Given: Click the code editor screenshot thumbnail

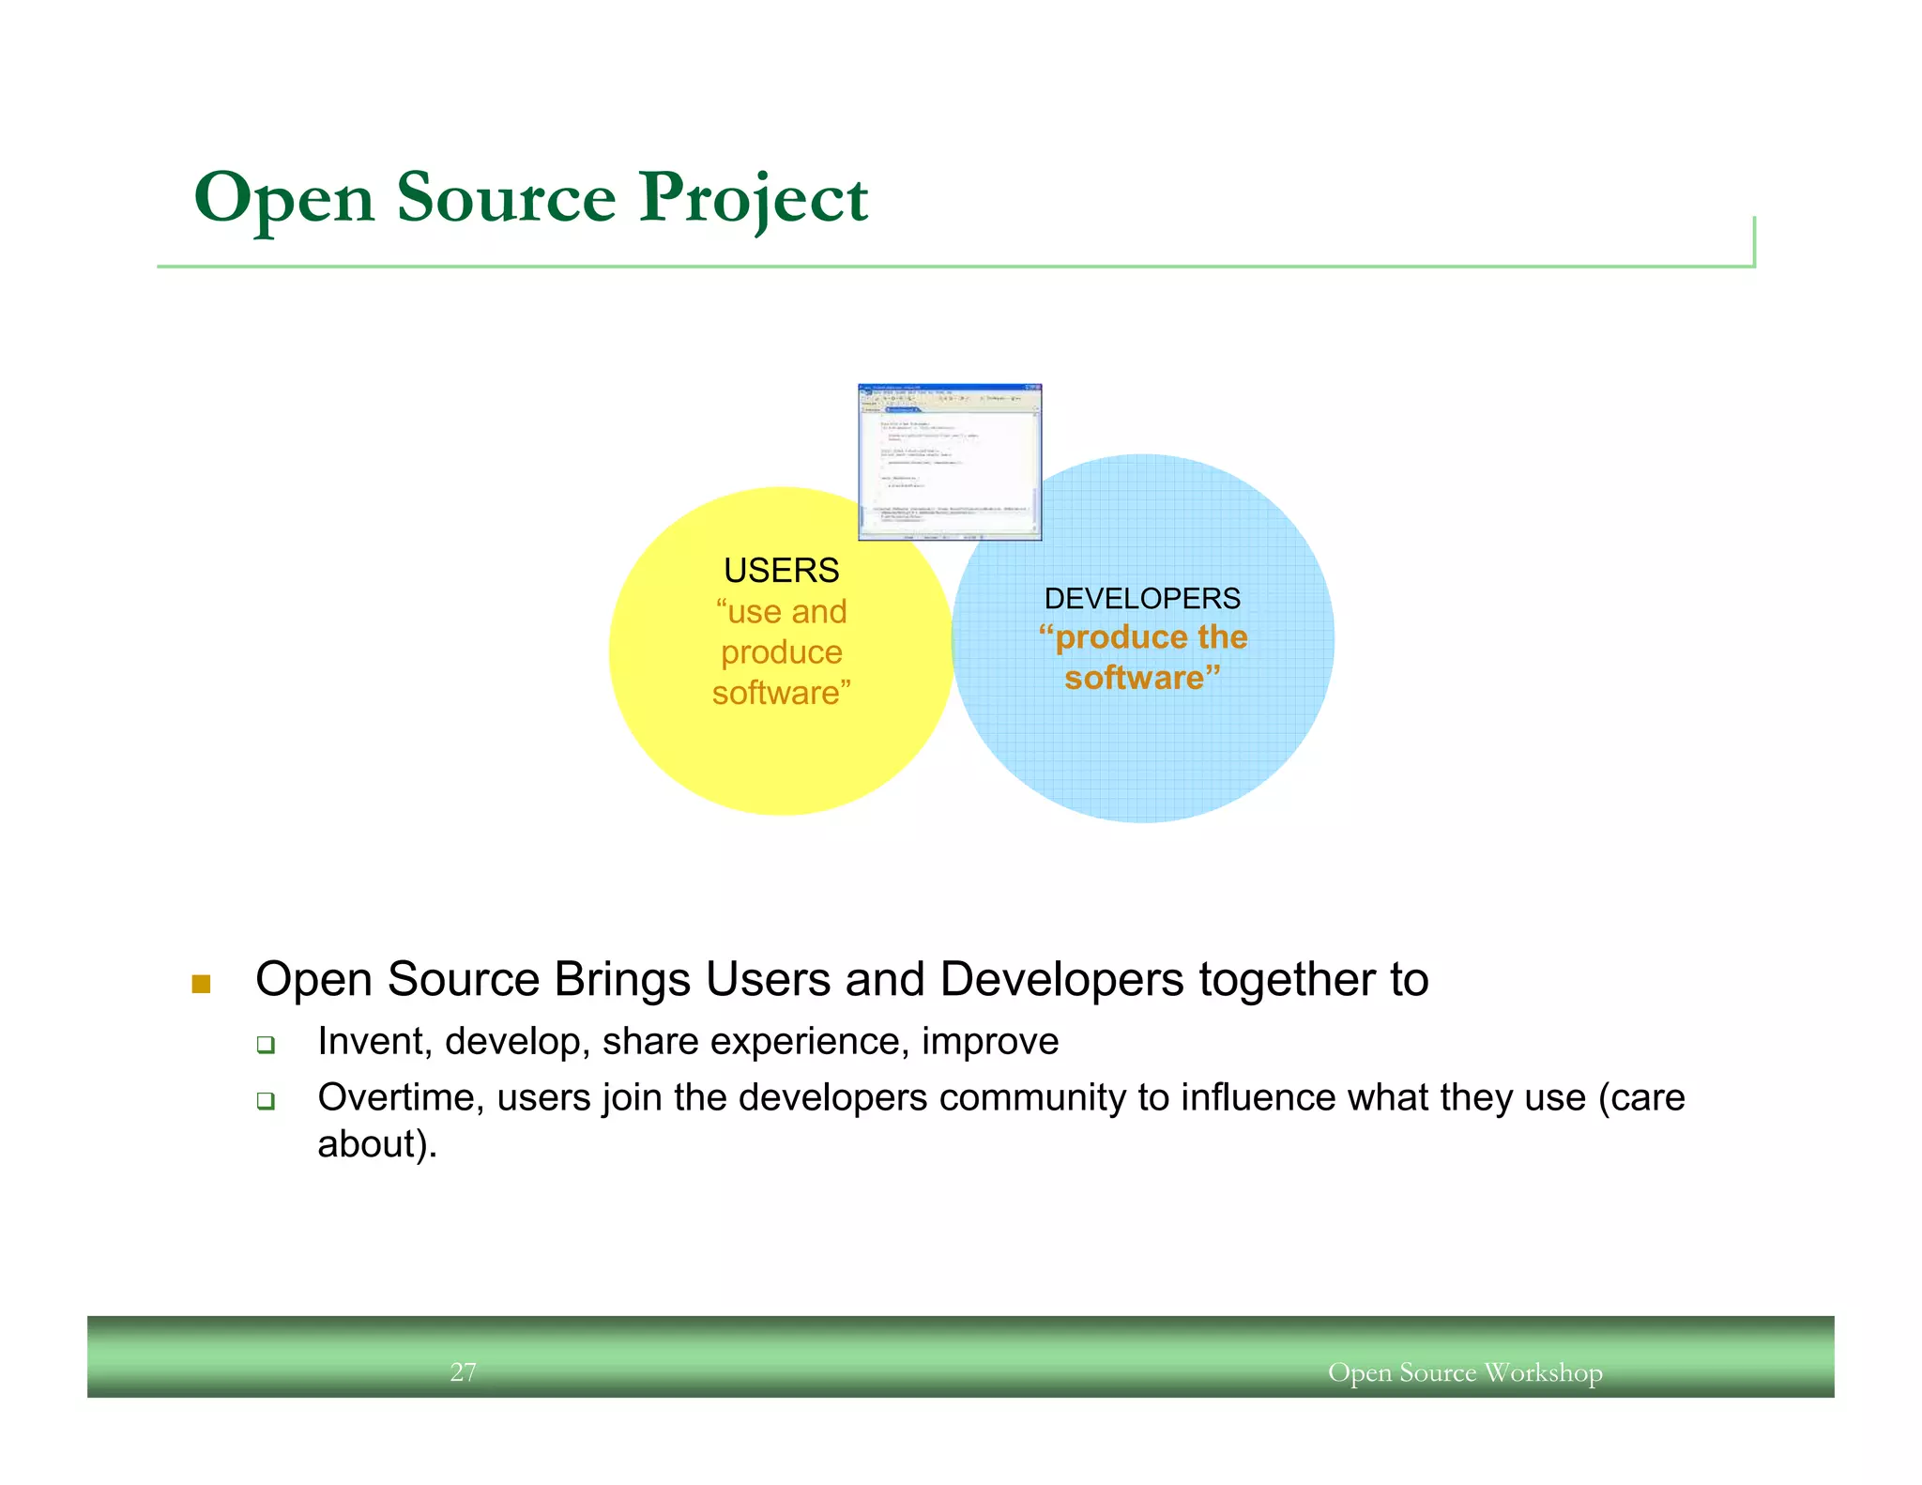Looking at the screenshot, I should tap(949, 462).
